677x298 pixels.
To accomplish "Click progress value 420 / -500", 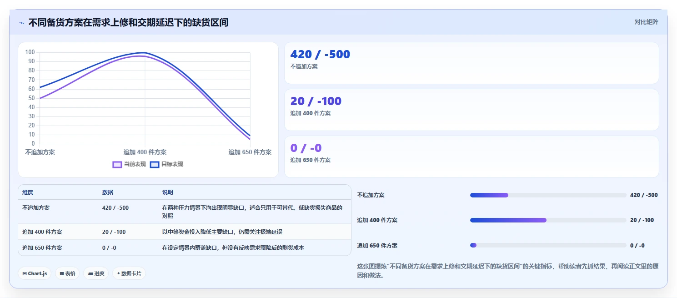I will [x=644, y=195].
